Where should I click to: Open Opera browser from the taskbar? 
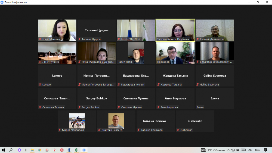tap(62, 150)
